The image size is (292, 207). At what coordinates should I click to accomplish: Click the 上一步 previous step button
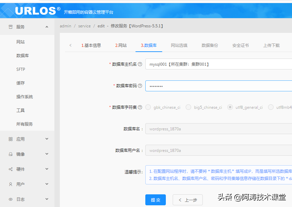187,200
